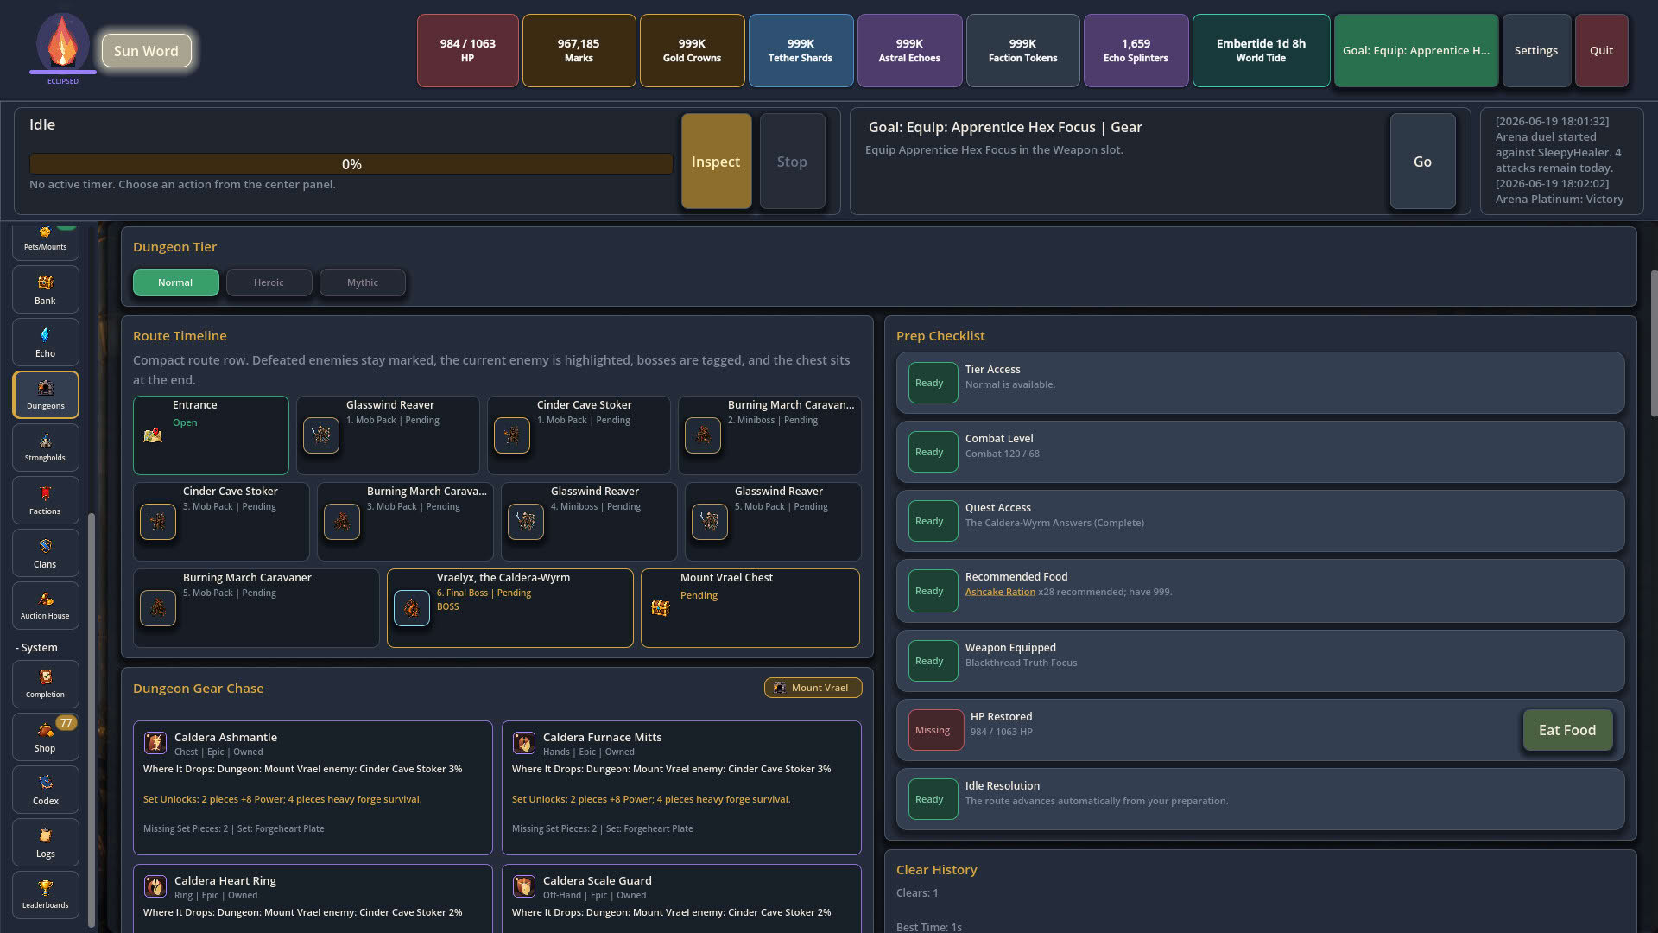Open the Echo sidebar icon
This screenshot has height=933, width=1658.
point(46,342)
